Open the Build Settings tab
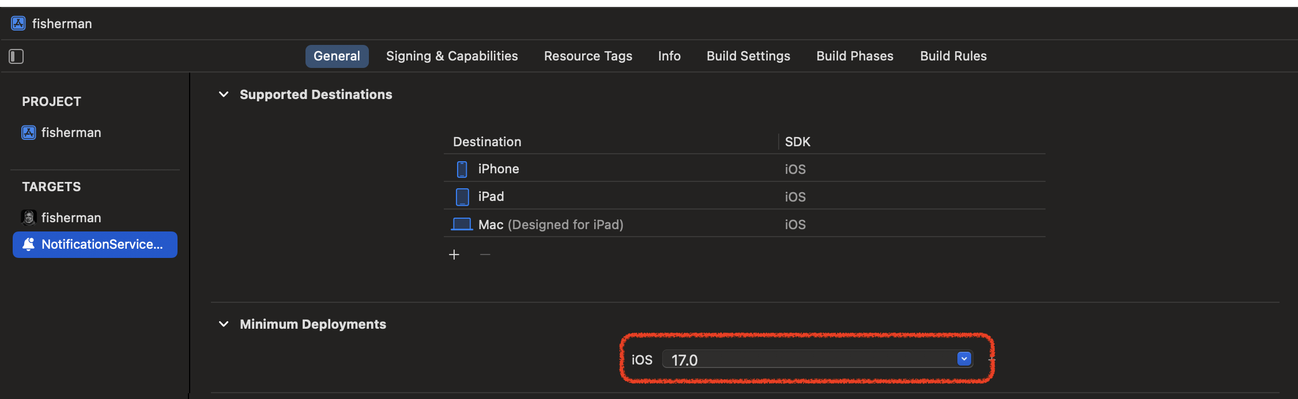The height and width of the screenshot is (399, 1298). pyautogui.click(x=748, y=56)
